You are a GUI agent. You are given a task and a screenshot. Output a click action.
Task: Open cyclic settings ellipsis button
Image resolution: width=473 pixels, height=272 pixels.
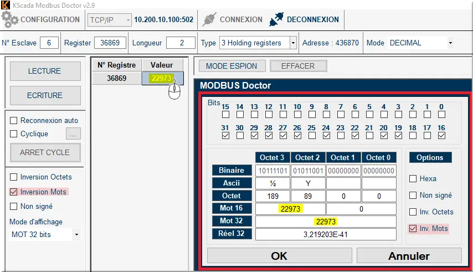tap(73, 134)
